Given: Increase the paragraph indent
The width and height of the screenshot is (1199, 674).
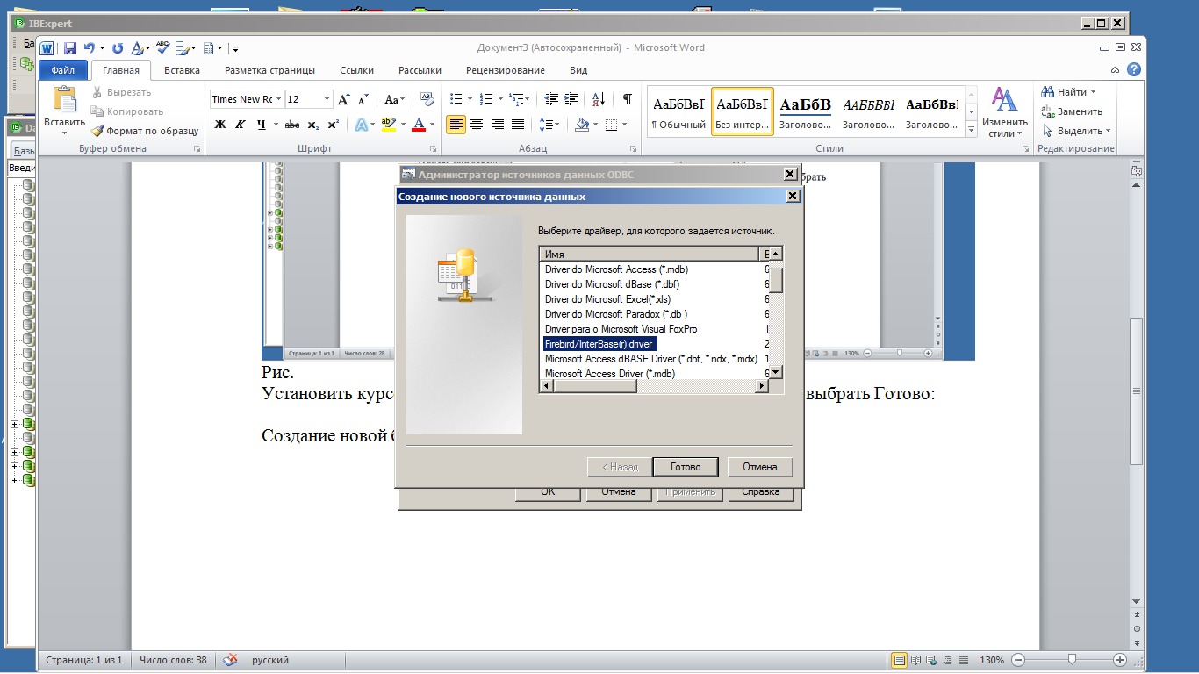Looking at the screenshot, I should click(571, 99).
